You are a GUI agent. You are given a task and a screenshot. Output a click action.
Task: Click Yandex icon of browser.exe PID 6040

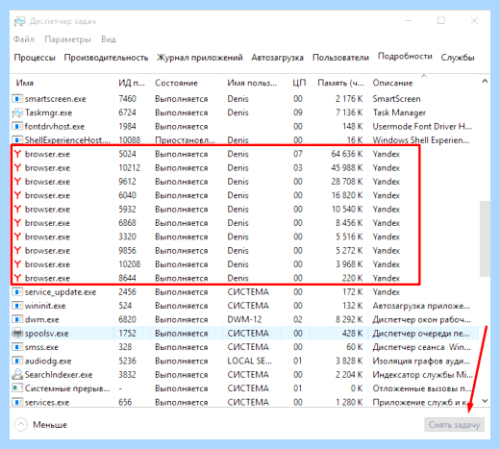pyautogui.click(x=17, y=195)
